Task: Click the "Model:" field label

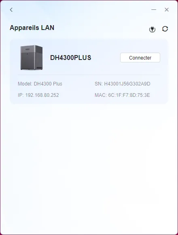Action: point(25,84)
